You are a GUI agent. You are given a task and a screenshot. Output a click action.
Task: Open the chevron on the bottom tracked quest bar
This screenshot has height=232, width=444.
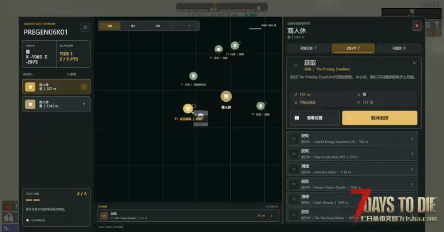[x=272, y=216]
